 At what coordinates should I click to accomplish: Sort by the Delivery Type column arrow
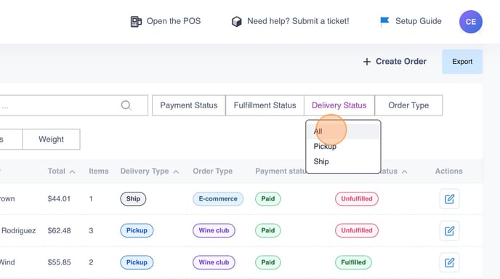click(176, 171)
